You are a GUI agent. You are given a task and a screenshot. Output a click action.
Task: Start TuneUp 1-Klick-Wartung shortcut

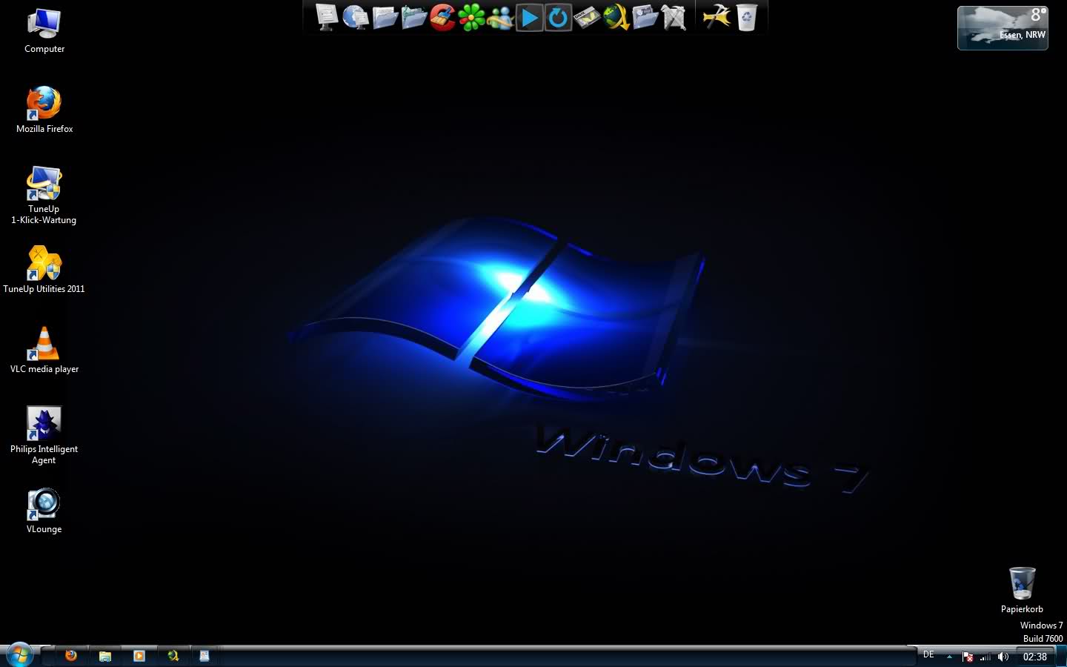coord(44,184)
